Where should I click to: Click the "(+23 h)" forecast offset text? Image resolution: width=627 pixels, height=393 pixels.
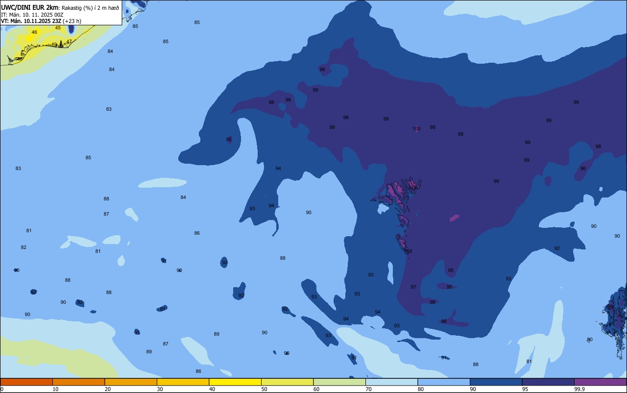pyautogui.click(x=72, y=21)
